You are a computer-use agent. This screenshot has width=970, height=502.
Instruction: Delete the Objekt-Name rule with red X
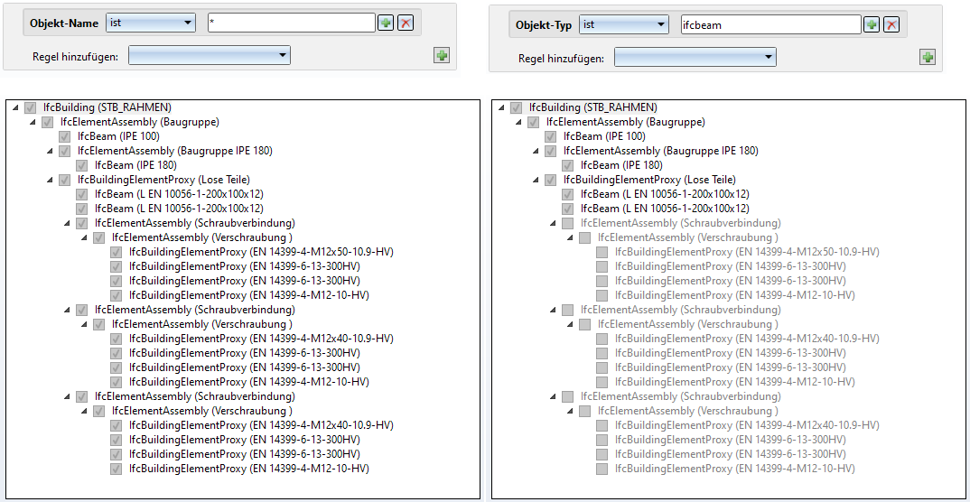point(406,23)
